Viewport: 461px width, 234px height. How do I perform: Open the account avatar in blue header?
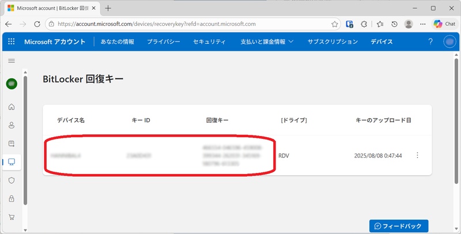point(449,41)
